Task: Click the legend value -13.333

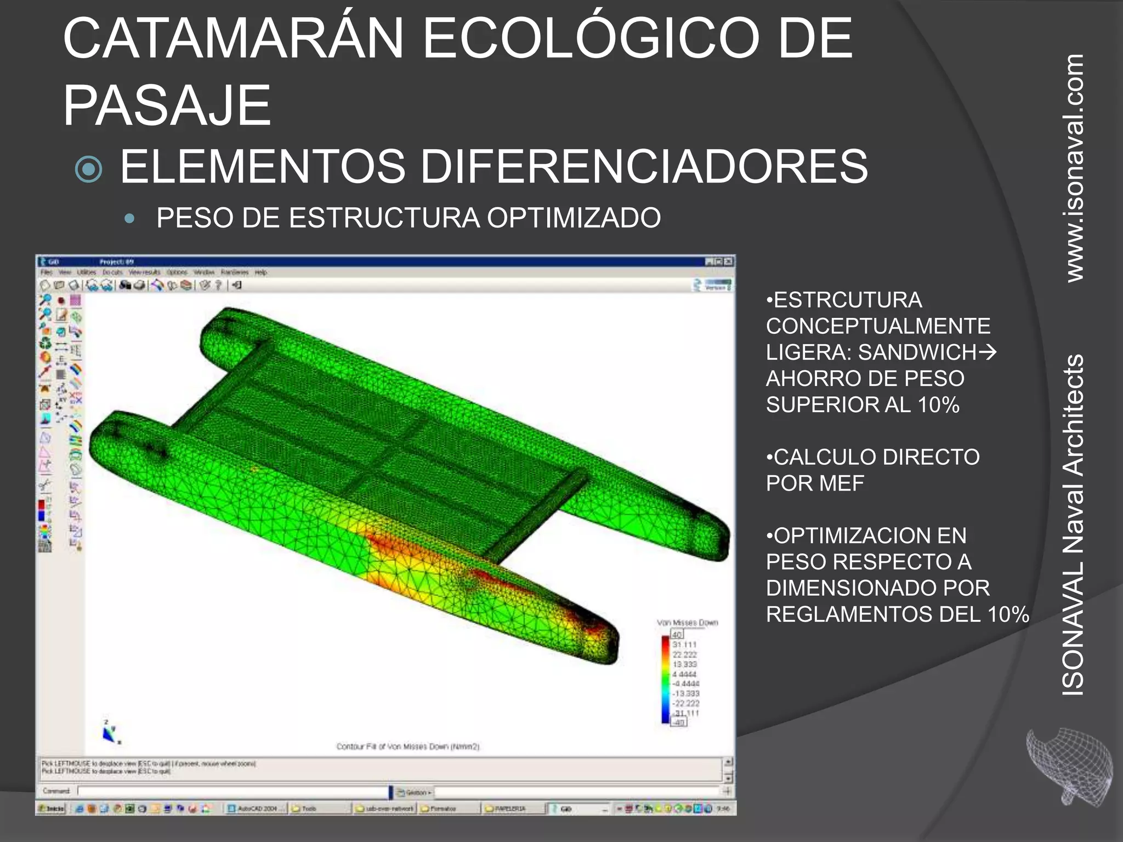Action: [x=686, y=693]
